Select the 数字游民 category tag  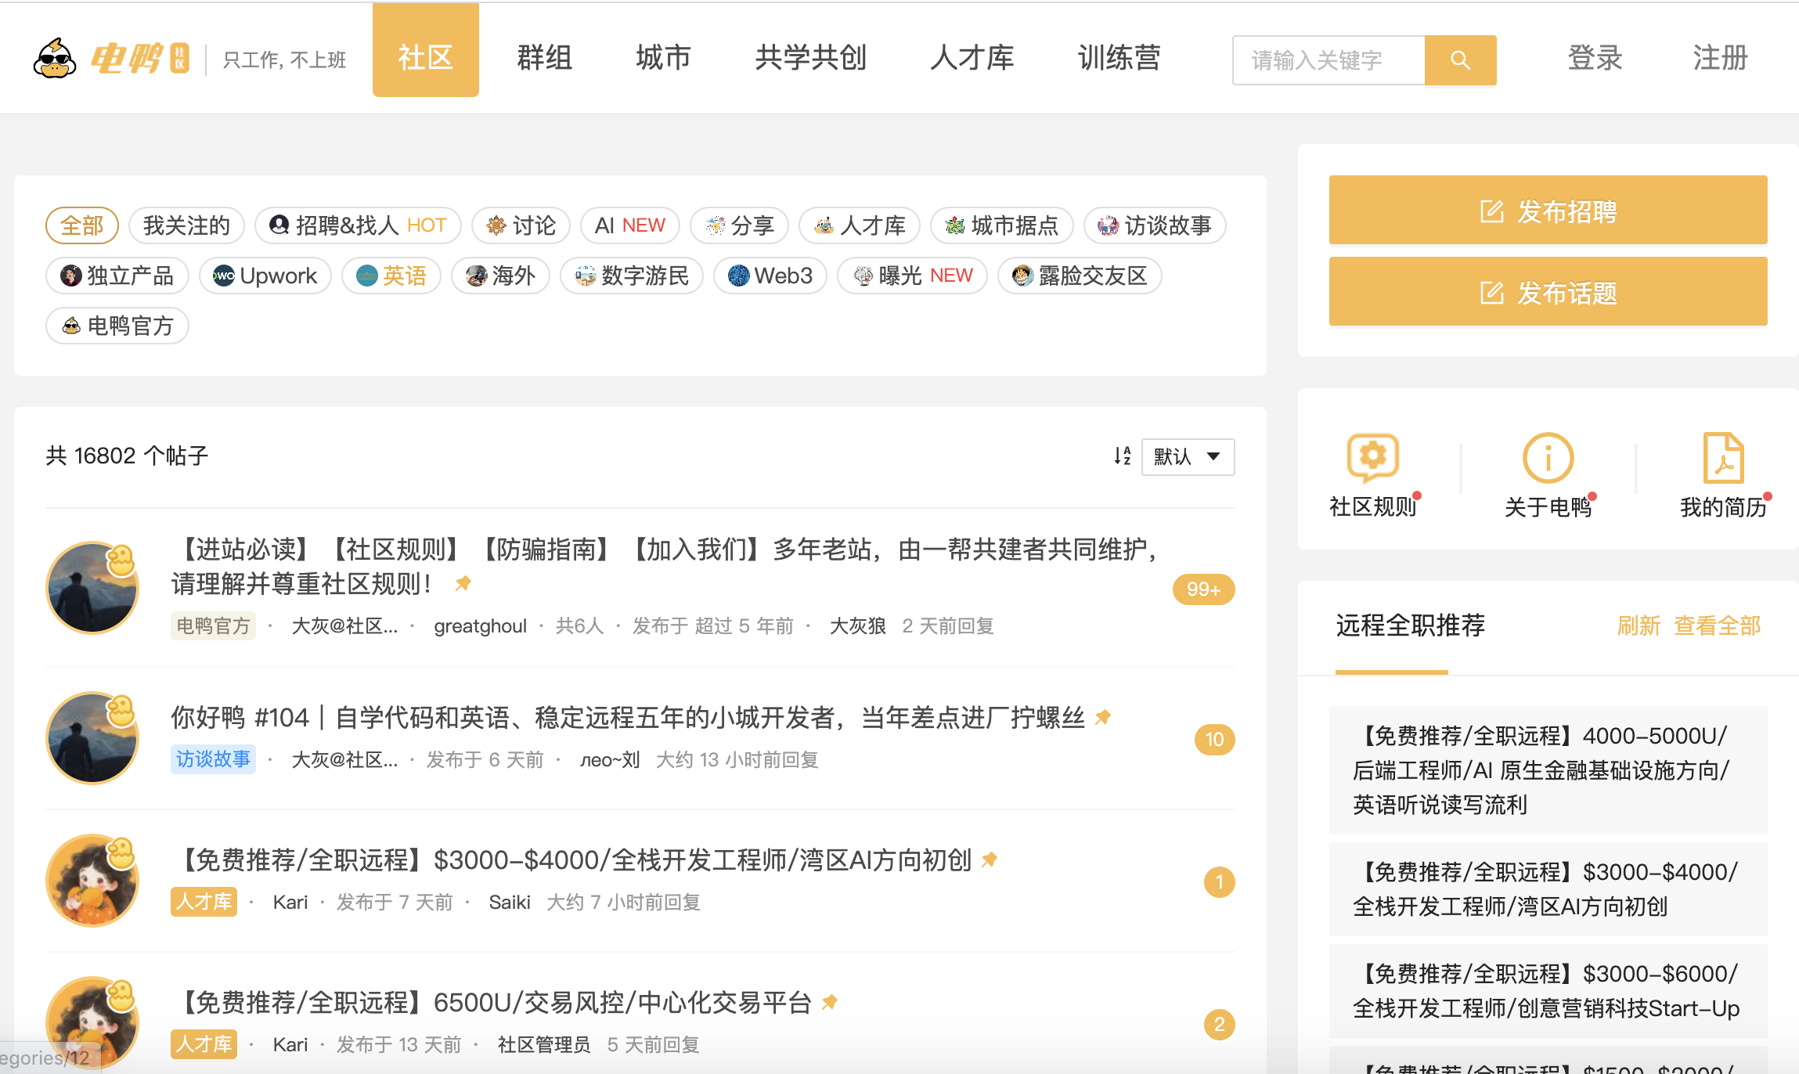(632, 276)
